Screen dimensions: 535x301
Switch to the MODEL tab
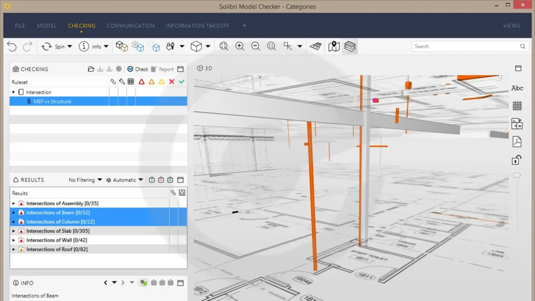[46, 26]
